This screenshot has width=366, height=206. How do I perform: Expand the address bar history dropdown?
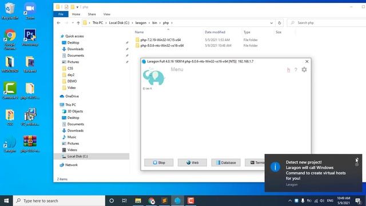(271, 23)
